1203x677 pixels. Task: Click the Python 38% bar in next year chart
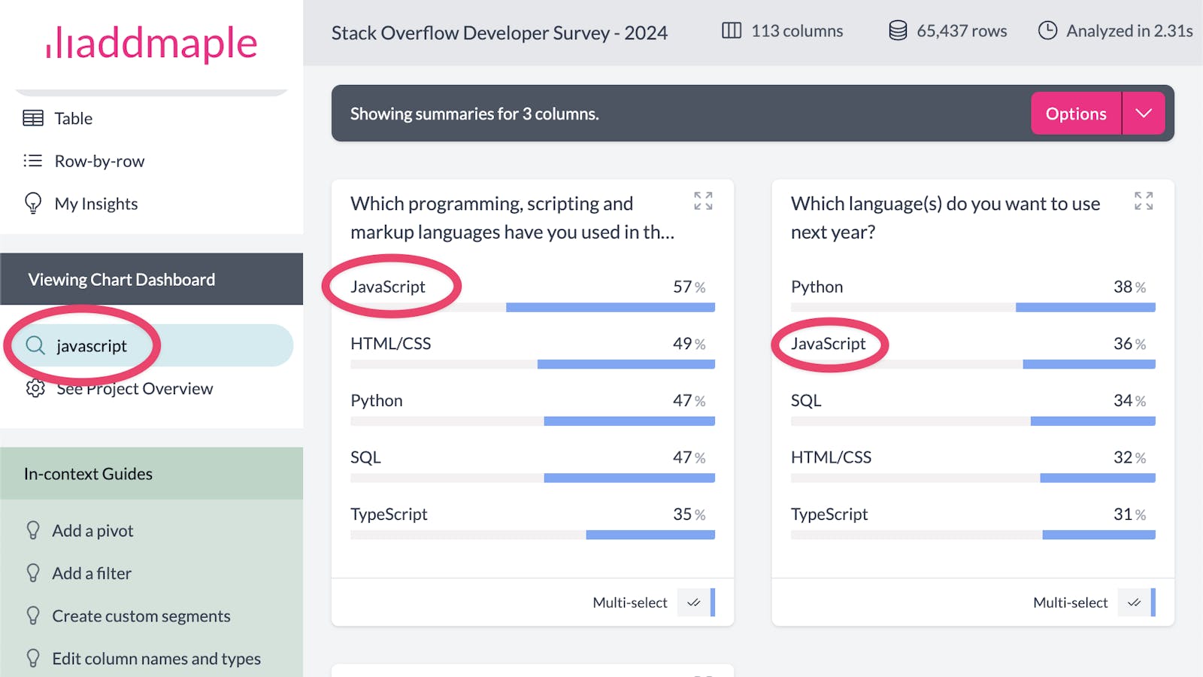point(1085,307)
